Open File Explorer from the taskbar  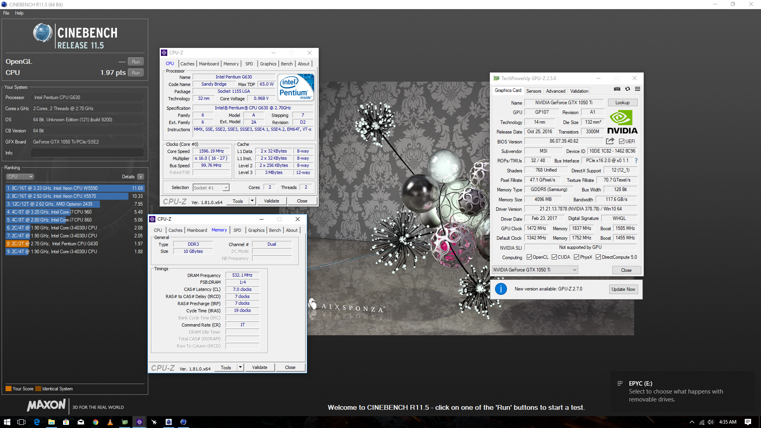click(x=51, y=422)
